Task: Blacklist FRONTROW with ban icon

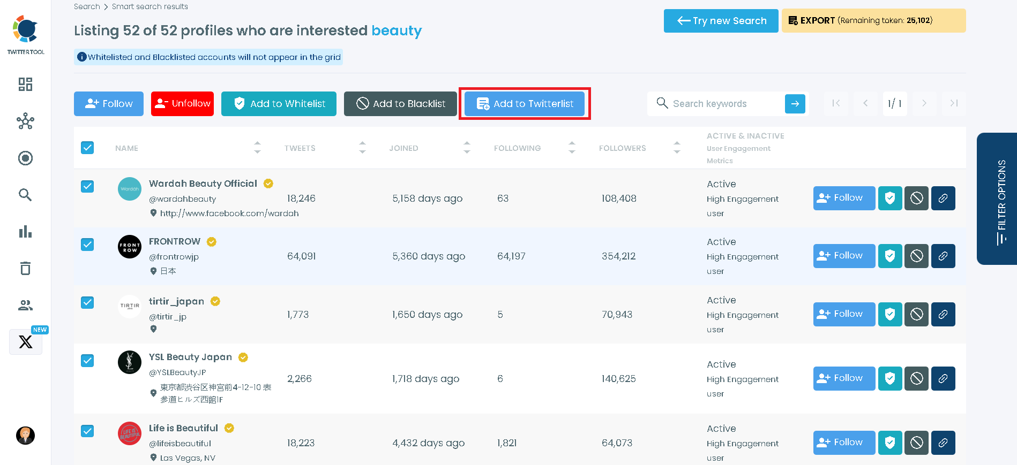Action: tap(917, 256)
